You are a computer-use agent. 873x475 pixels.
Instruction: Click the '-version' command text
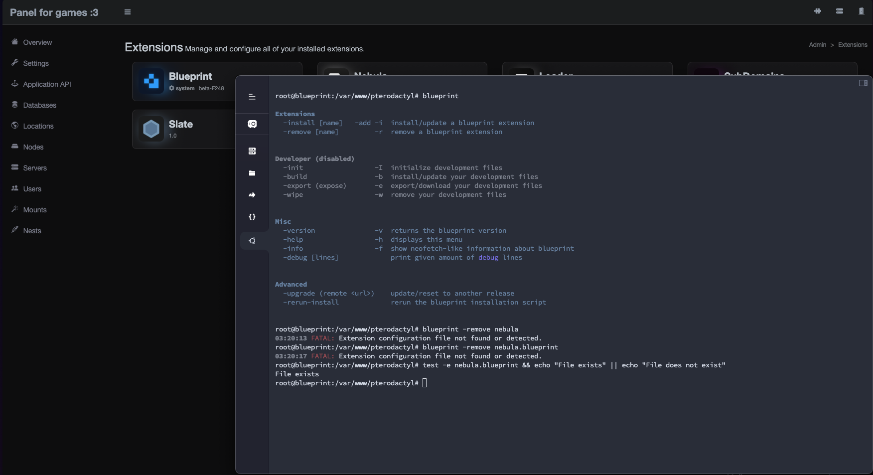pos(299,230)
